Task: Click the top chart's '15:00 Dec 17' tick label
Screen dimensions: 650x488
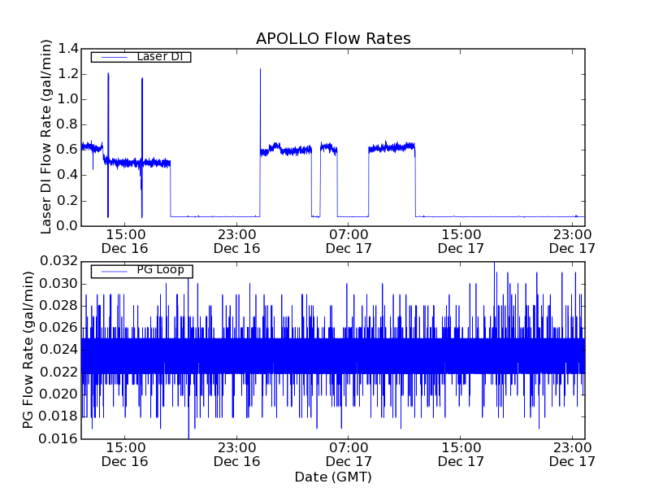Action: click(x=461, y=242)
